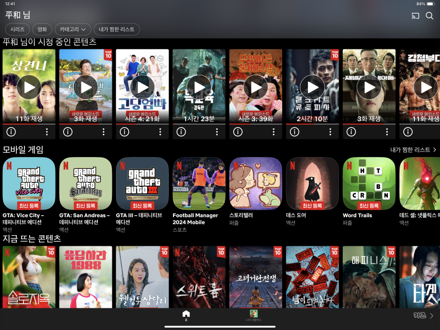440x330 pixels.
Task: Play 무엇이든 물어보살 season 3
Action: (256, 87)
